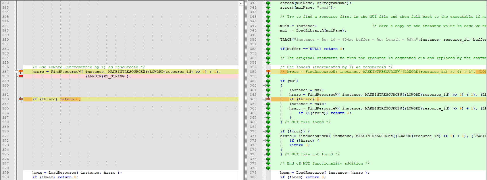The image size is (487, 180).
Task: Collapse the code fold at right line 372
Action: tap(264, 140)
